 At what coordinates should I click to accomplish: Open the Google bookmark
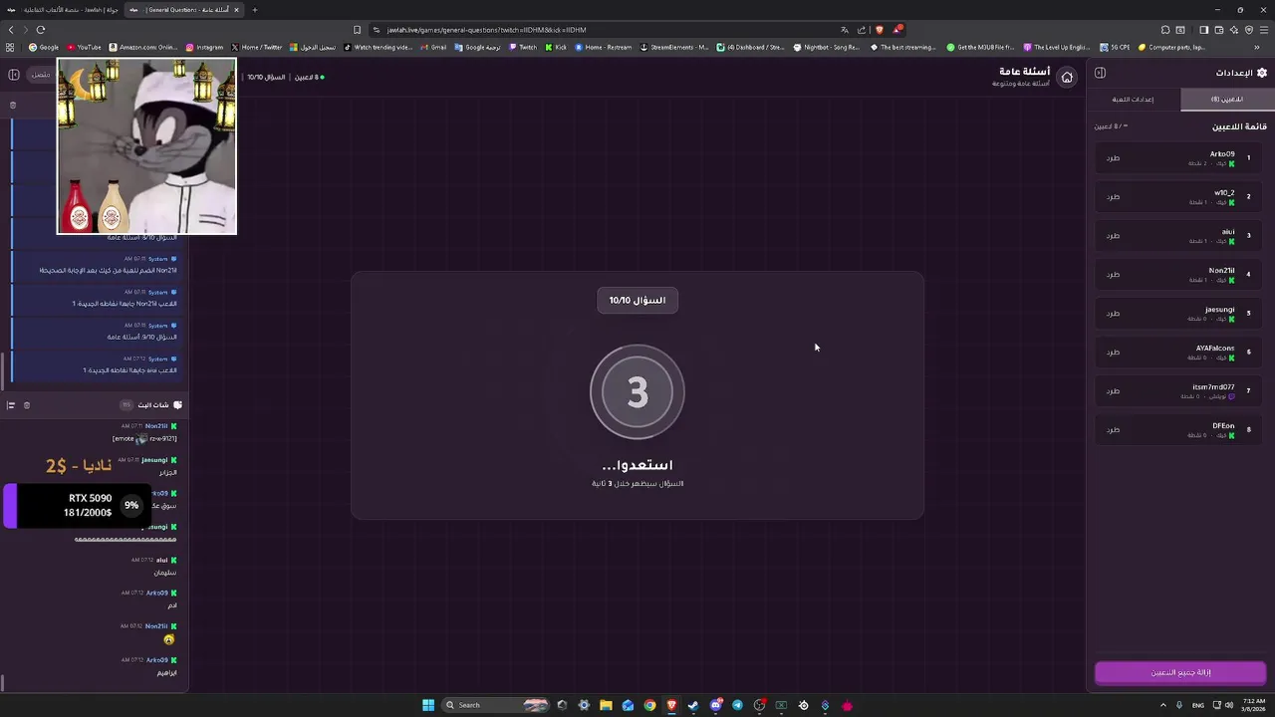[x=44, y=47]
